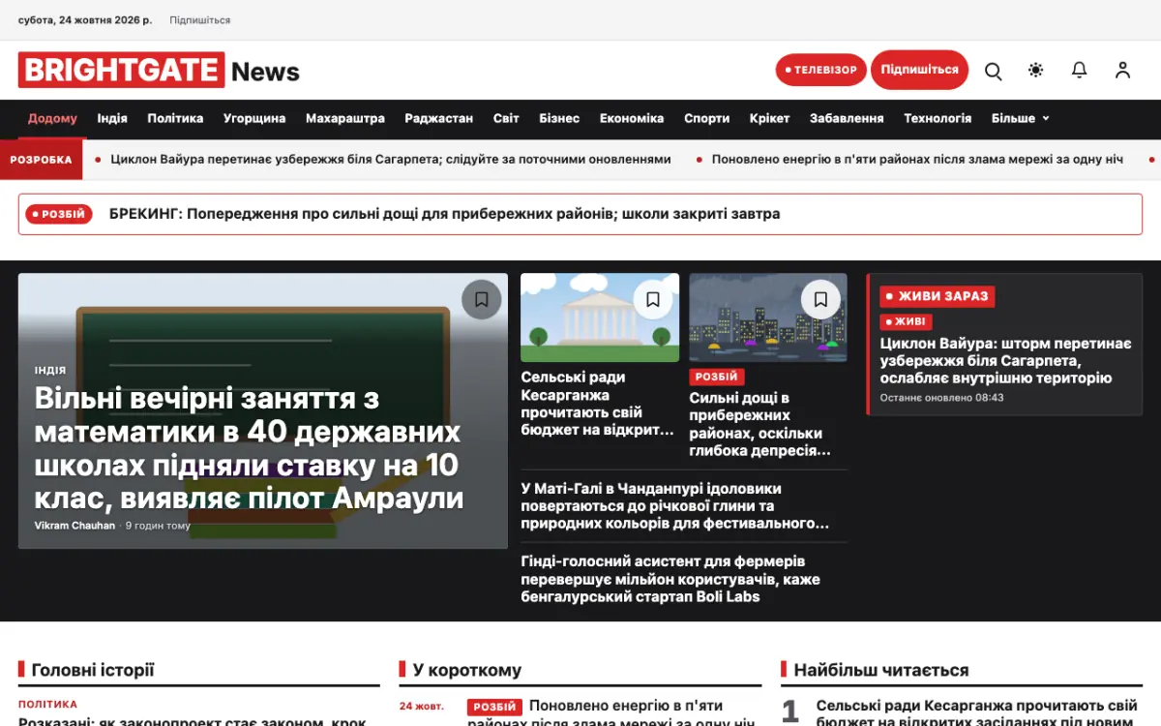The height and width of the screenshot is (726, 1161).
Task: Open notifications bell icon
Action: coord(1080,71)
